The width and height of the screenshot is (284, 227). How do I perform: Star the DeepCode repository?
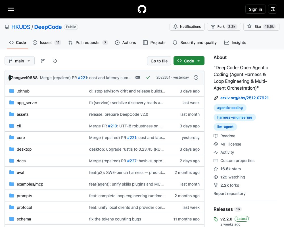pyautogui.click(x=261, y=27)
